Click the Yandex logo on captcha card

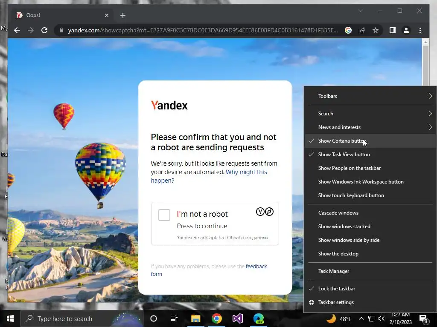169,105
